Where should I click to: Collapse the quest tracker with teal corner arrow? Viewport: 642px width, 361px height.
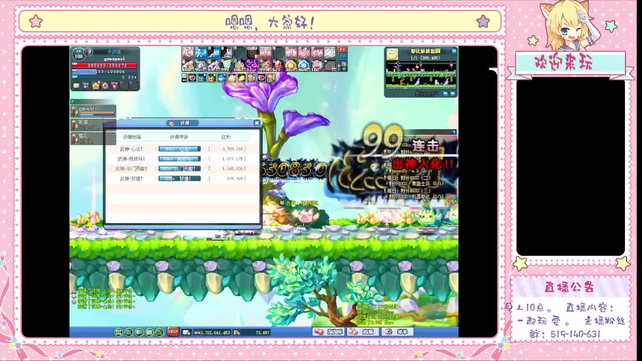click(453, 132)
